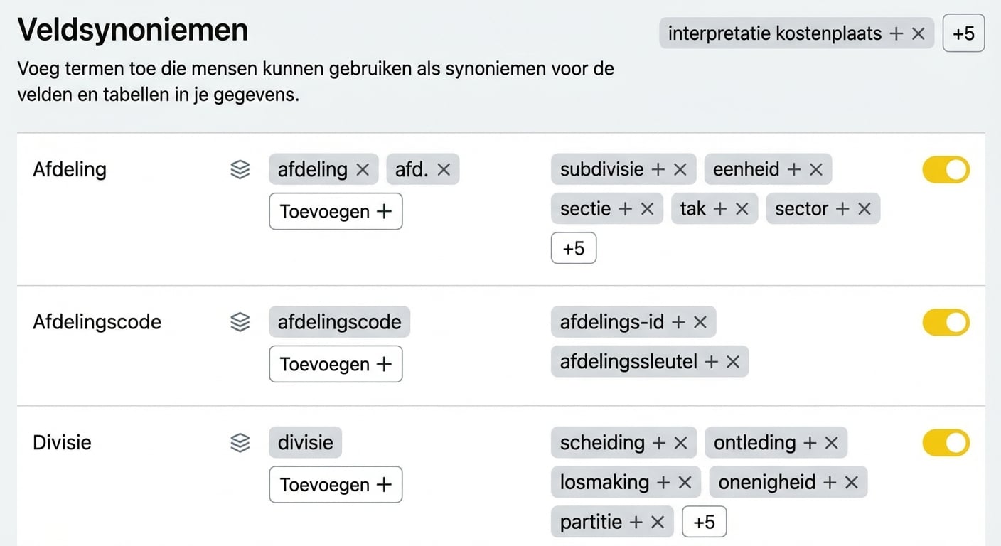Switch off the Divisie toggle
The width and height of the screenshot is (1001, 546).
tap(946, 442)
